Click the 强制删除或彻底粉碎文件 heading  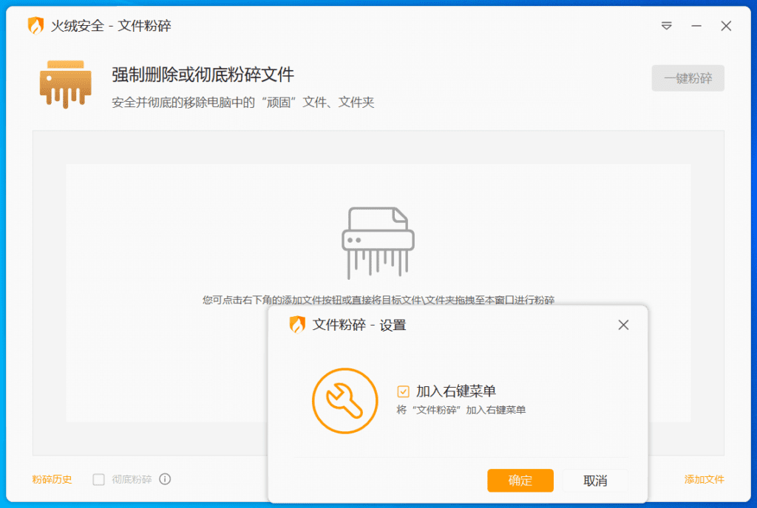coord(203,75)
